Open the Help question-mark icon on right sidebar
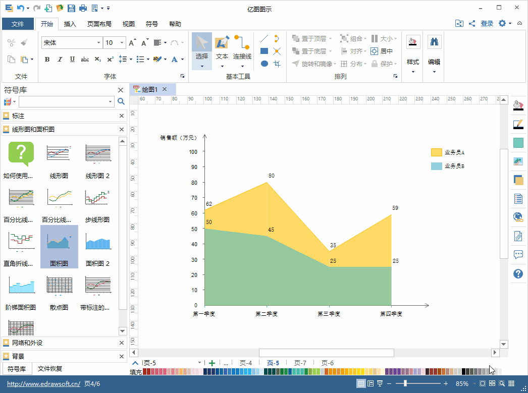 click(518, 274)
